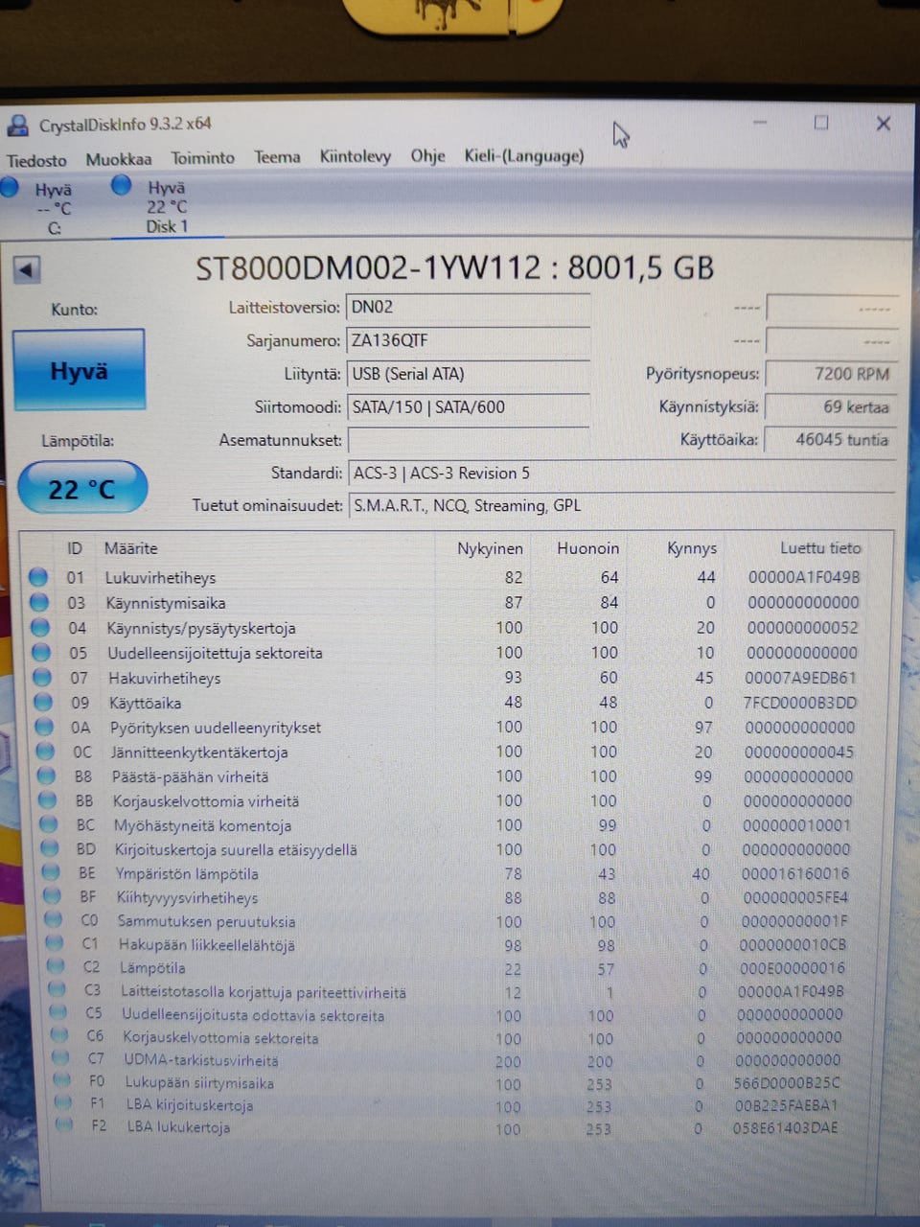Image resolution: width=920 pixels, height=1227 pixels.
Task: Click the Laitteistoversio field DN02
Action: (468, 308)
